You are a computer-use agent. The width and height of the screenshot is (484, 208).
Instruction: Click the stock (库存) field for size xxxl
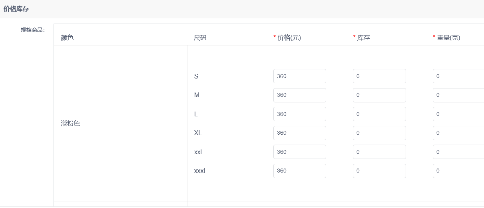(379, 171)
